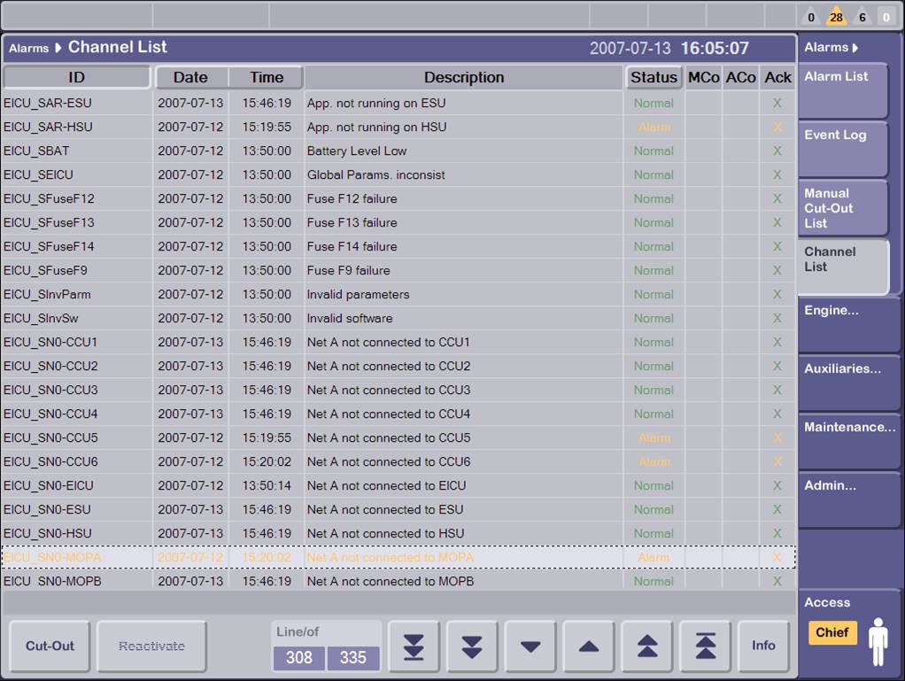Click the page down double-arrow button
This screenshot has width=905, height=681.
coord(472,646)
